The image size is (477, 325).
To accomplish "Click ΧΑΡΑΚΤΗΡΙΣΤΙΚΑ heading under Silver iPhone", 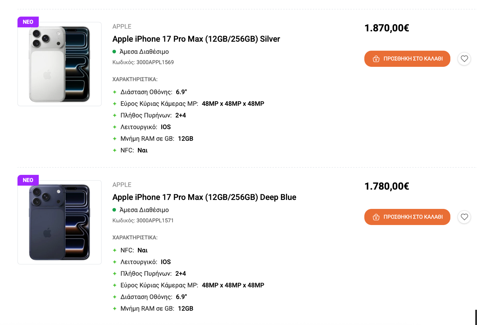I will 135,79.
